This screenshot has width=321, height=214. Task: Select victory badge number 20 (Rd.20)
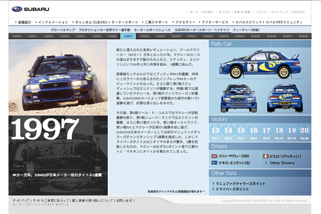coord(304,131)
